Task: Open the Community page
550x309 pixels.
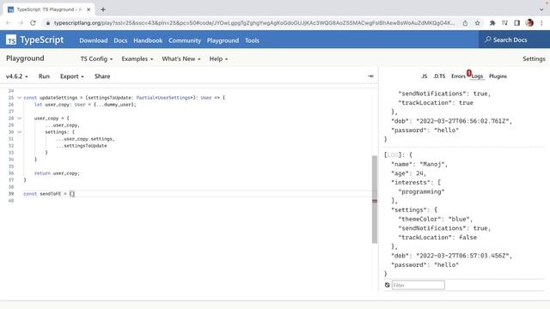Action: click(185, 40)
